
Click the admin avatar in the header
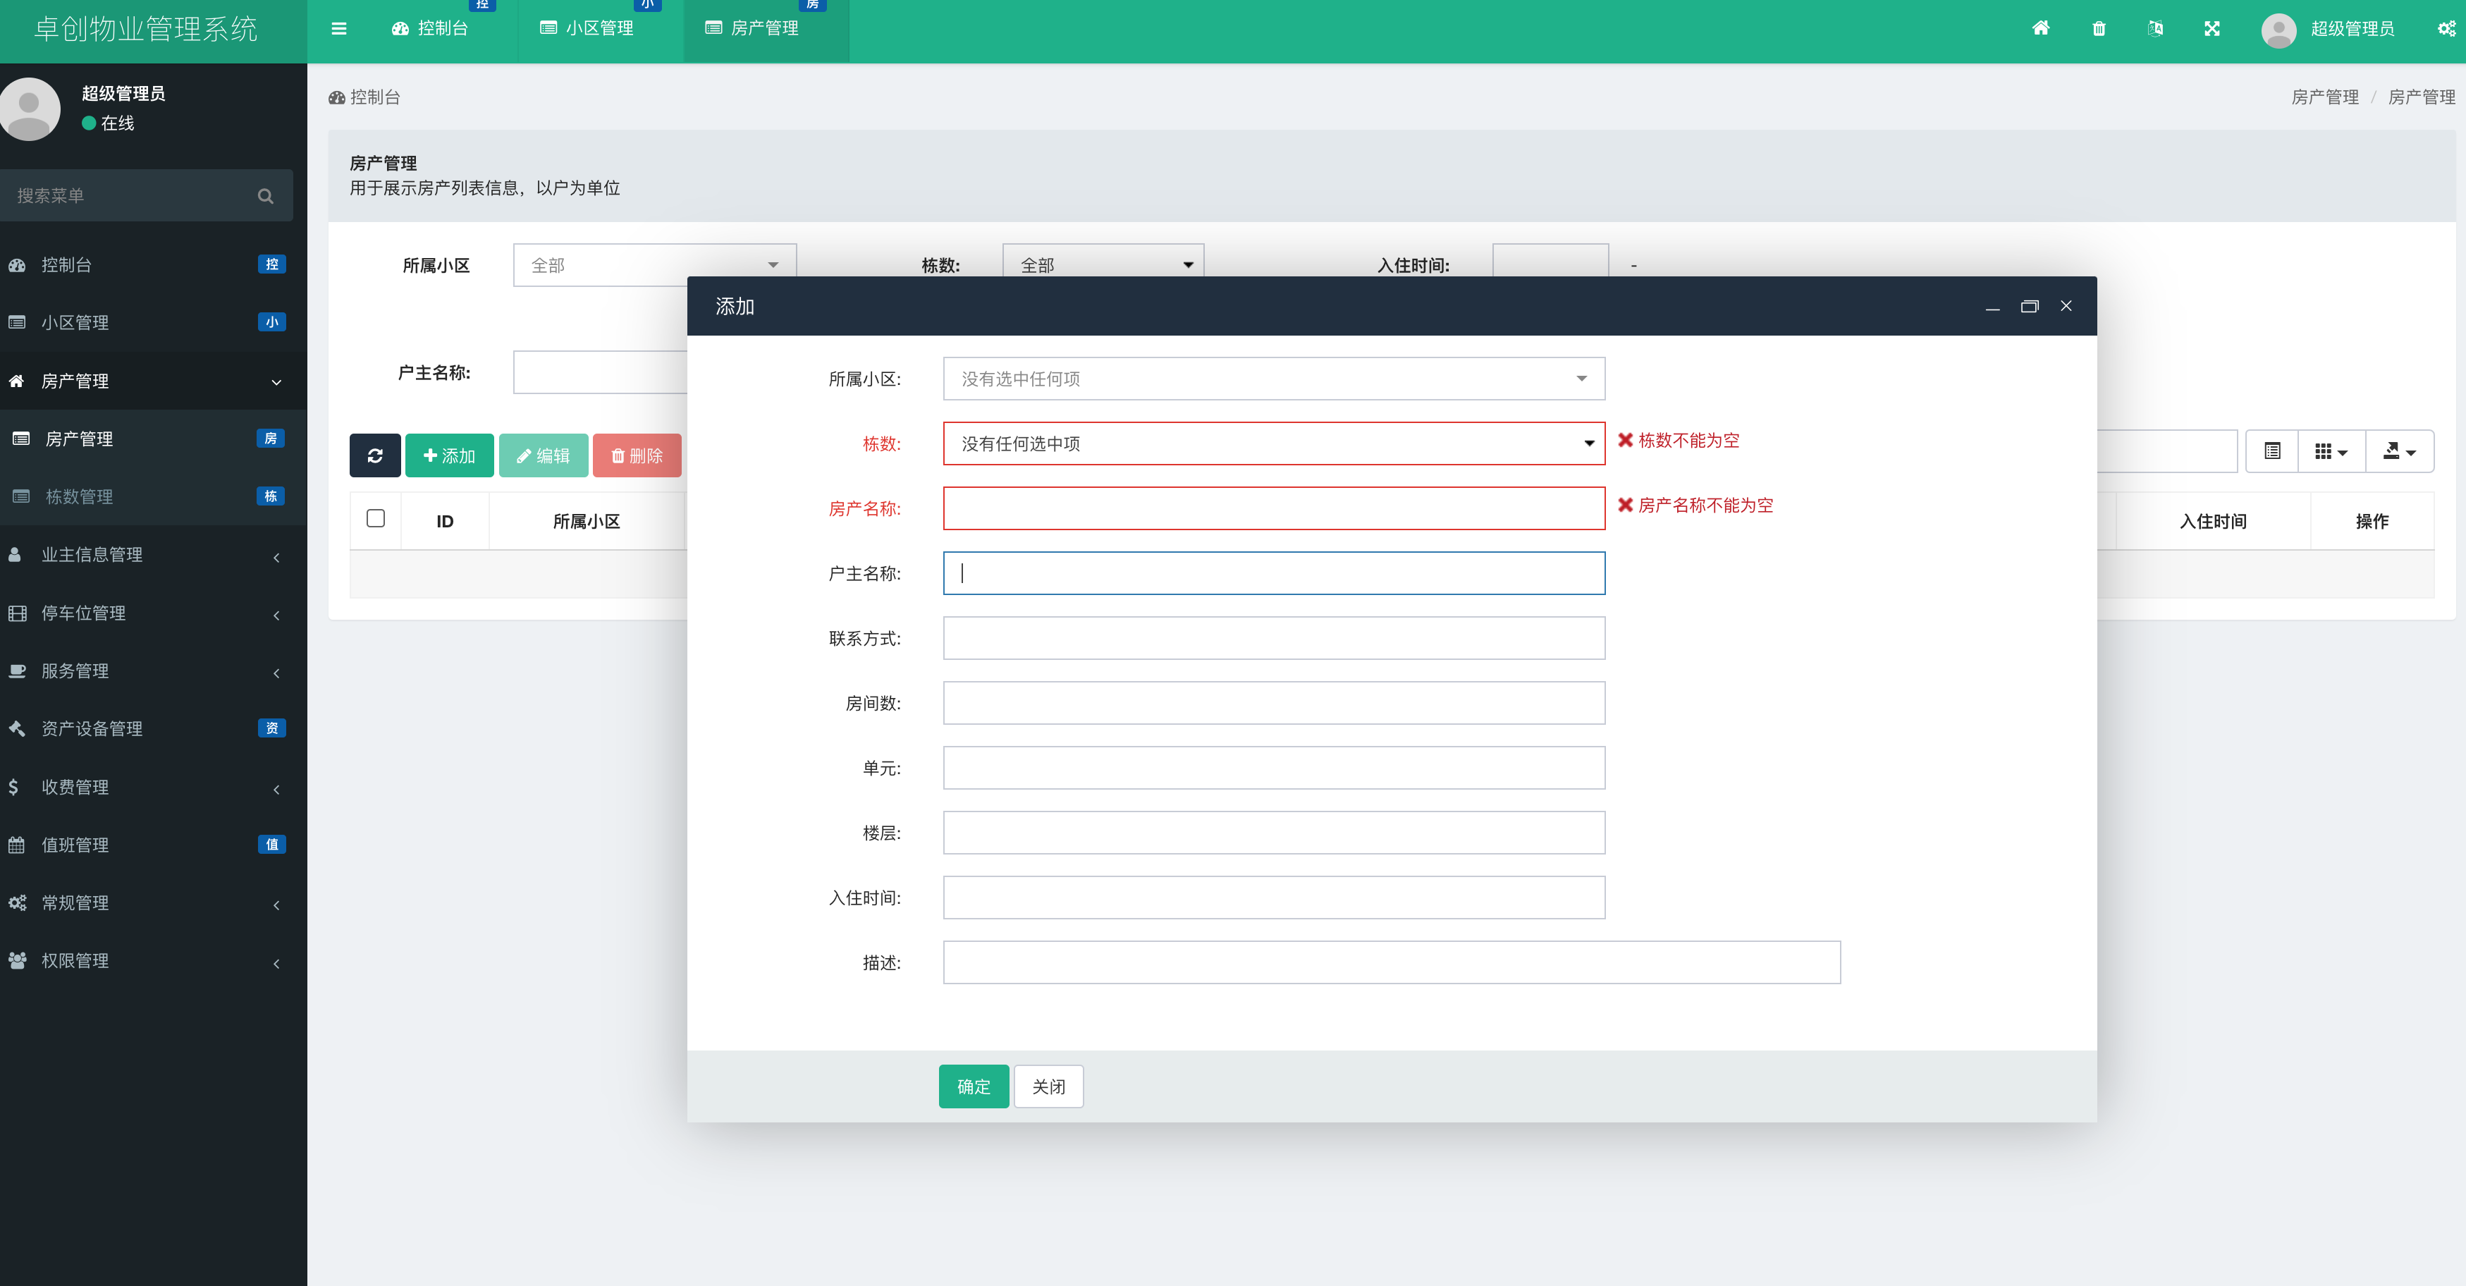[x=2278, y=30]
